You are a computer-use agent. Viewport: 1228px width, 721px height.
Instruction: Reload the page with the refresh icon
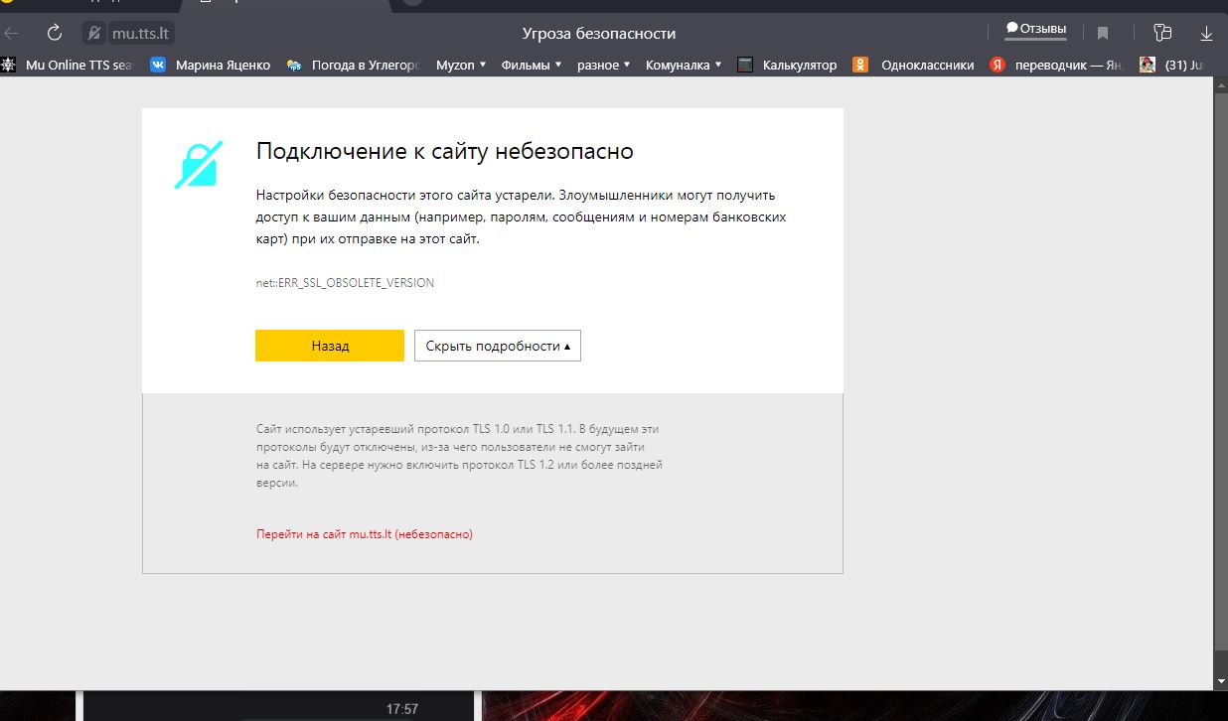(x=54, y=33)
